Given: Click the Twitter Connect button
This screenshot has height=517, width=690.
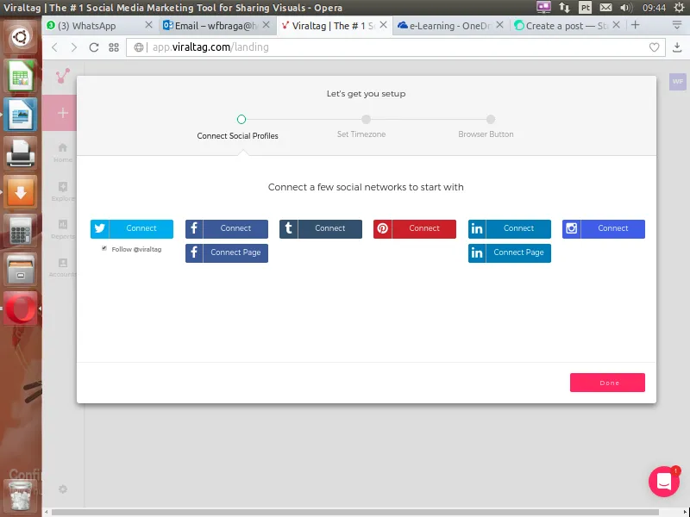Looking at the screenshot, I should 132,228.
